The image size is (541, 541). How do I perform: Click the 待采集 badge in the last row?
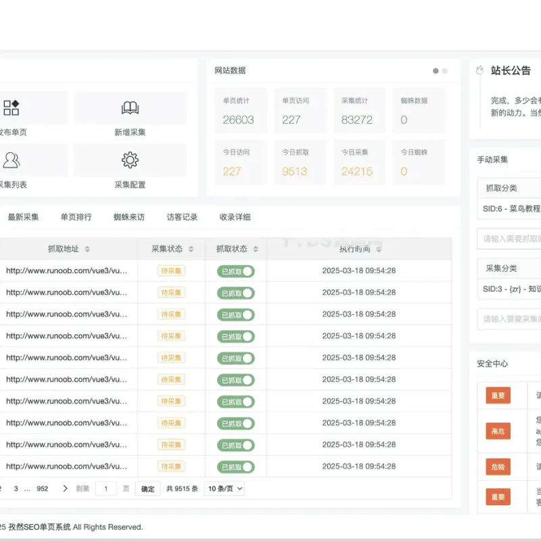pyautogui.click(x=171, y=467)
